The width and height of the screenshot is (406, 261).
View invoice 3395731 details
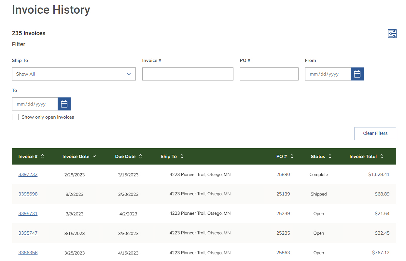click(x=28, y=213)
